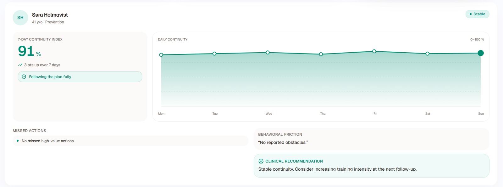Click the patient name Sara Holmqvist
Image resolution: width=503 pixels, height=187 pixels.
pyautogui.click(x=50, y=15)
